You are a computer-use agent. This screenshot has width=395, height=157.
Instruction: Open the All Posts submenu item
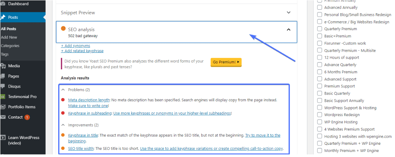coord(9,29)
